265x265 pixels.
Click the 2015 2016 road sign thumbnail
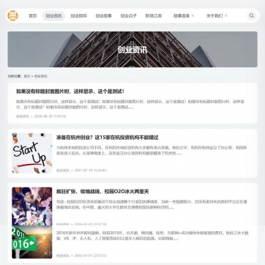(x=32, y=242)
